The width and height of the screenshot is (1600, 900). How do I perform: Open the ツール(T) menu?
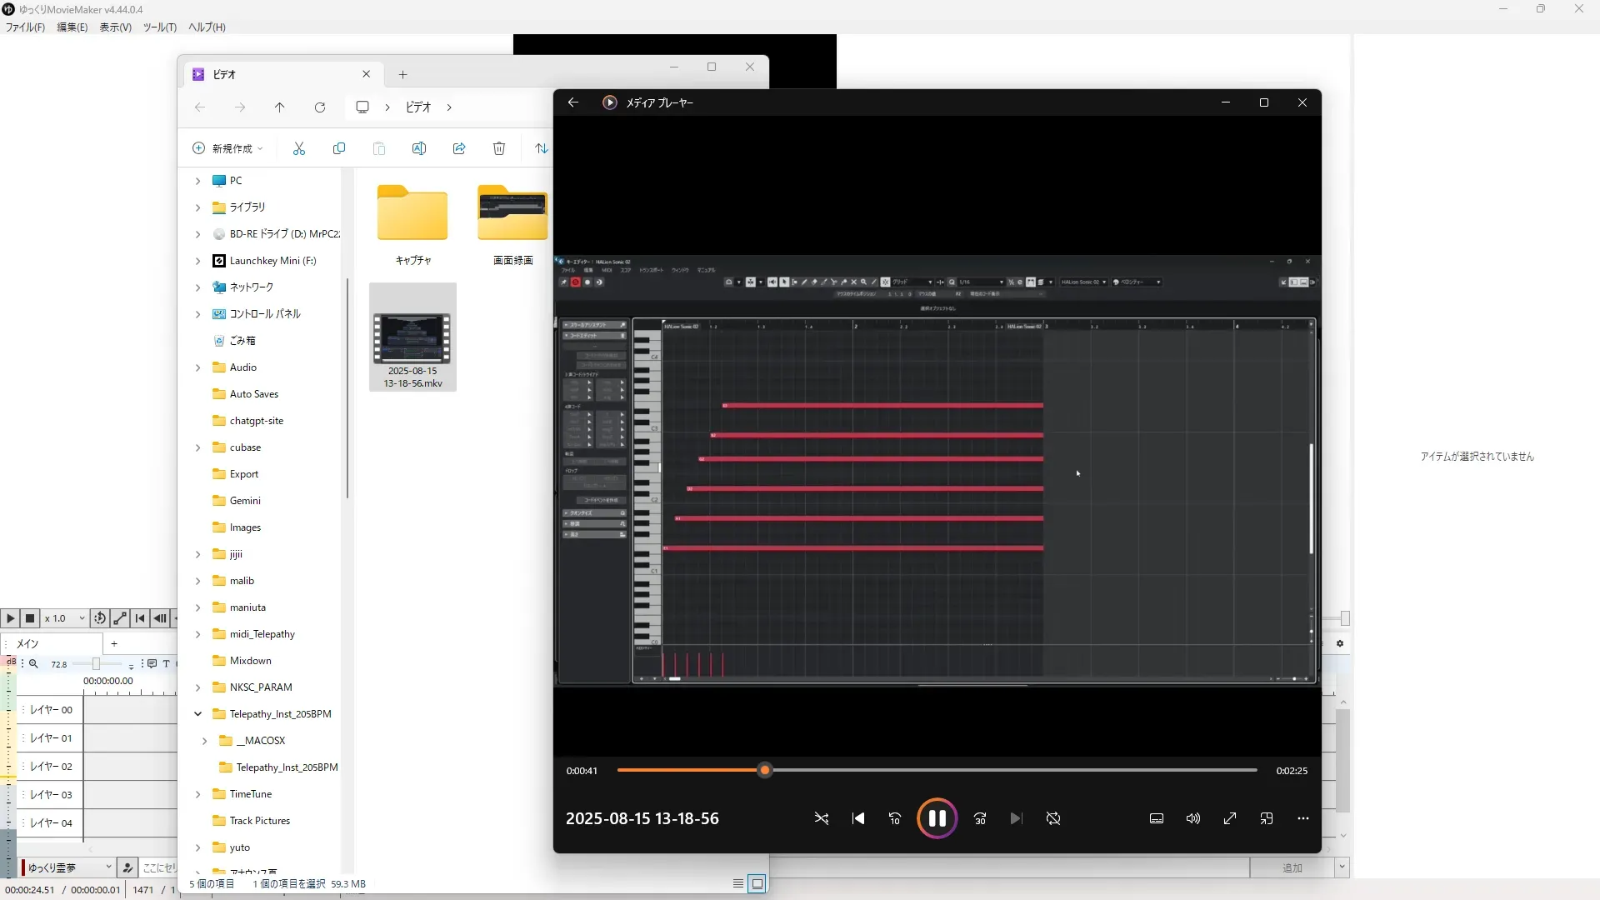coord(159,27)
